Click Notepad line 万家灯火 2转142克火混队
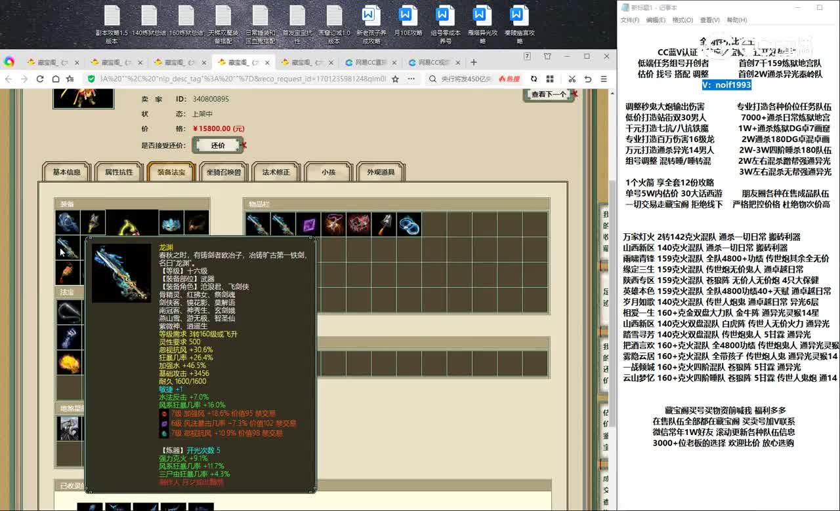 [711, 237]
